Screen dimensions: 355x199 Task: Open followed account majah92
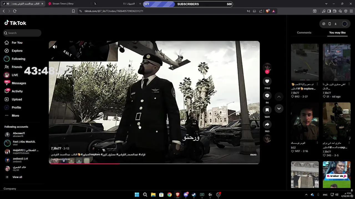pyautogui.click(x=22, y=151)
